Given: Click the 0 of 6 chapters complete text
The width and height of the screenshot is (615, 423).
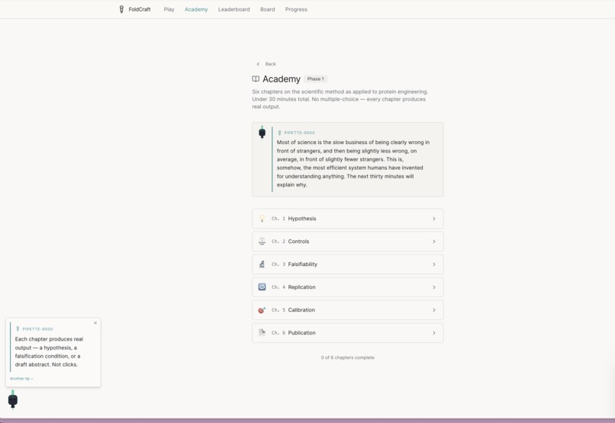Looking at the screenshot, I should click(x=347, y=357).
